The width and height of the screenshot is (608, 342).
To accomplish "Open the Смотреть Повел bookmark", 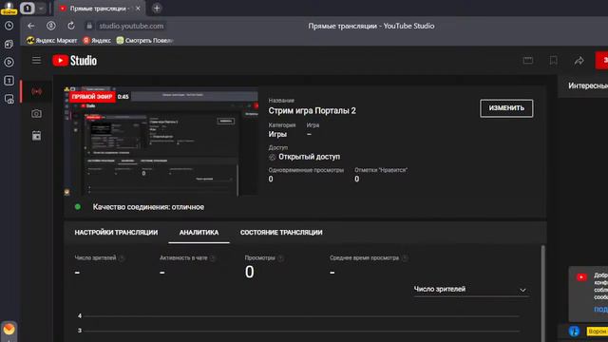I will point(144,40).
